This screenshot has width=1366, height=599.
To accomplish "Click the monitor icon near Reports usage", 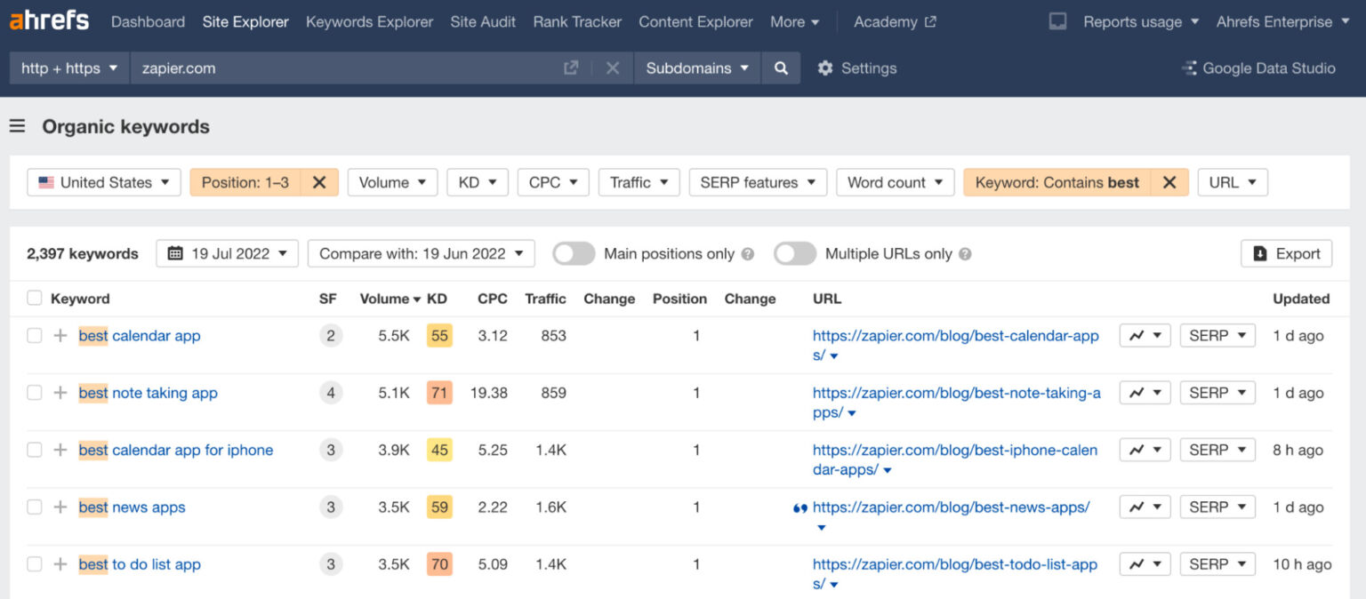I will tap(1057, 21).
